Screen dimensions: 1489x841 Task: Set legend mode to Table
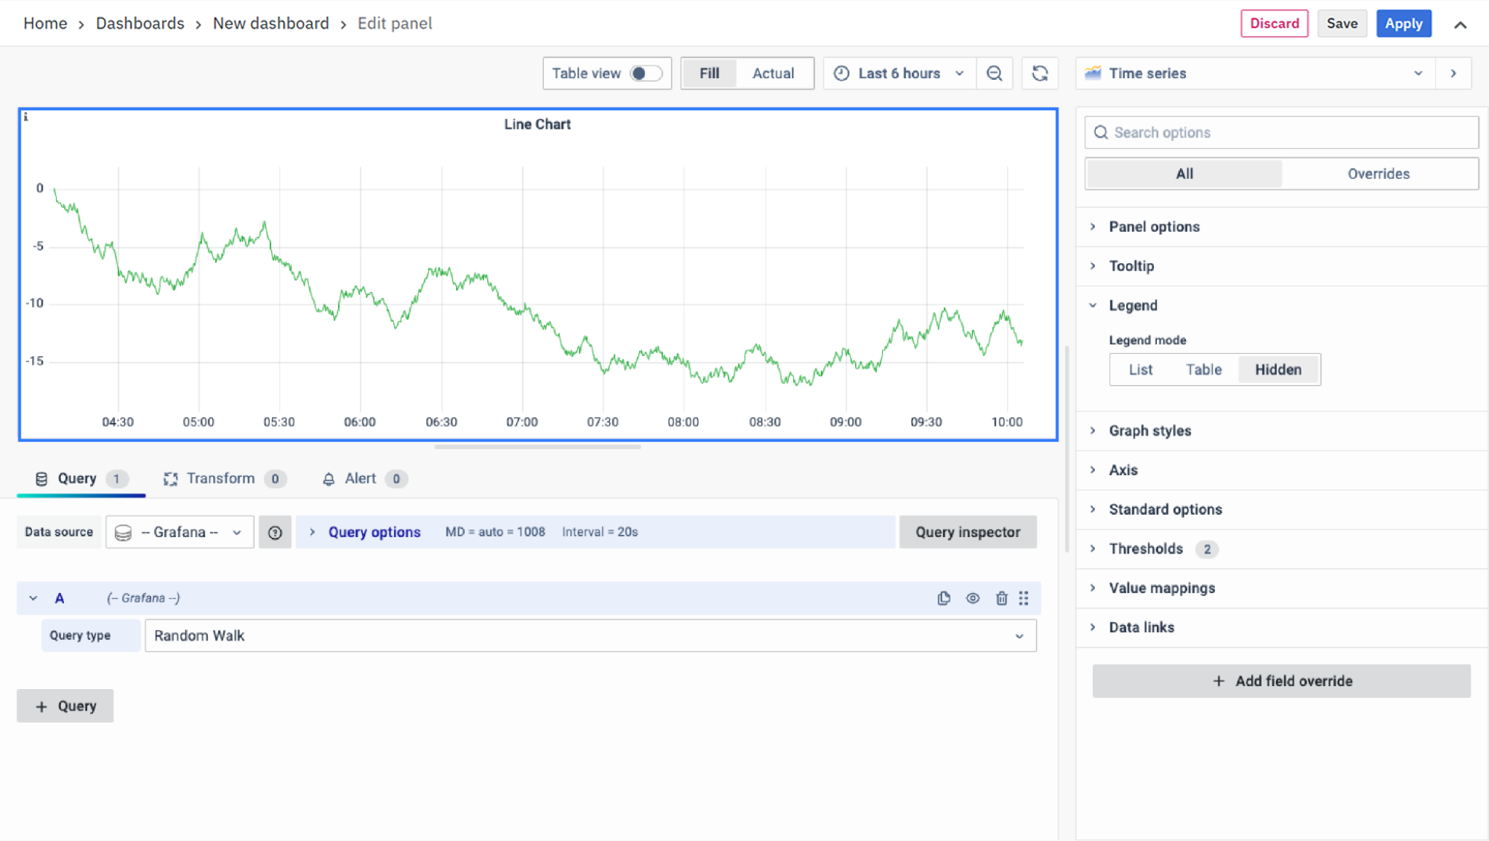click(x=1203, y=369)
